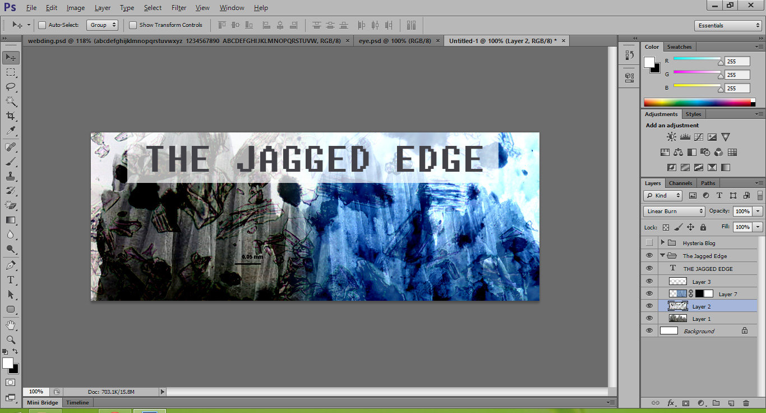The image size is (766, 413).
Task: Create a new layer icon
Action: click(731, 403)
